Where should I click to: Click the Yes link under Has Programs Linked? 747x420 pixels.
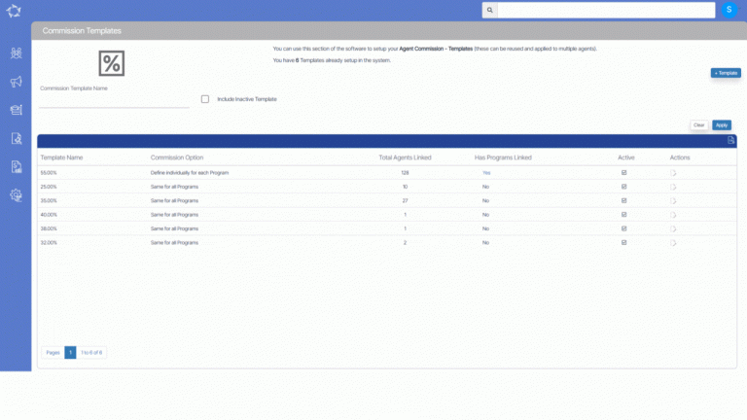click(486, 173)
